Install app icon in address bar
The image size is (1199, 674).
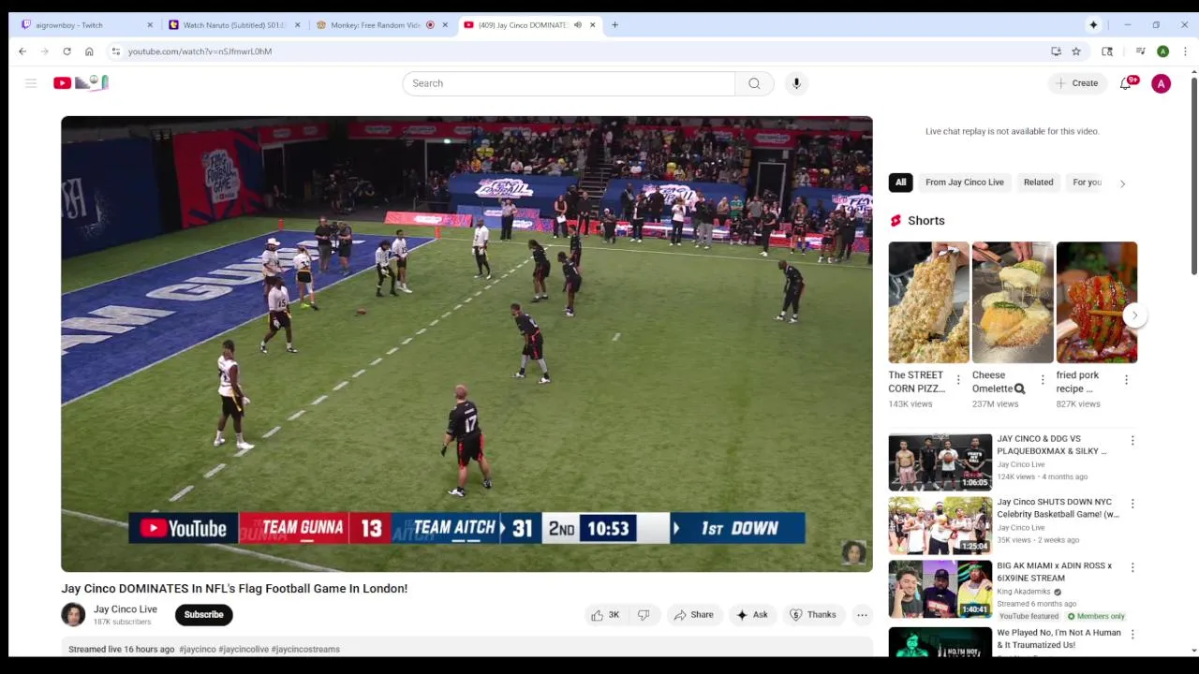(1056, 51)
